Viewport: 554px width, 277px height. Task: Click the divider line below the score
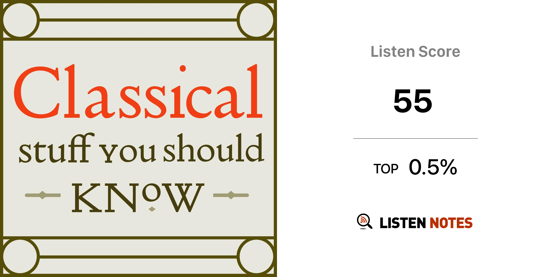(415, 138)
